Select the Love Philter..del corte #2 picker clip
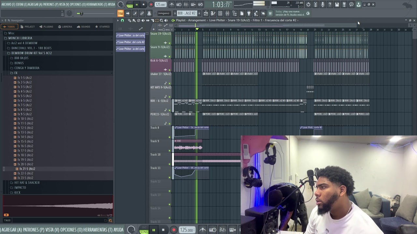This screenshot has width=417, height=234. coord(130,42)
